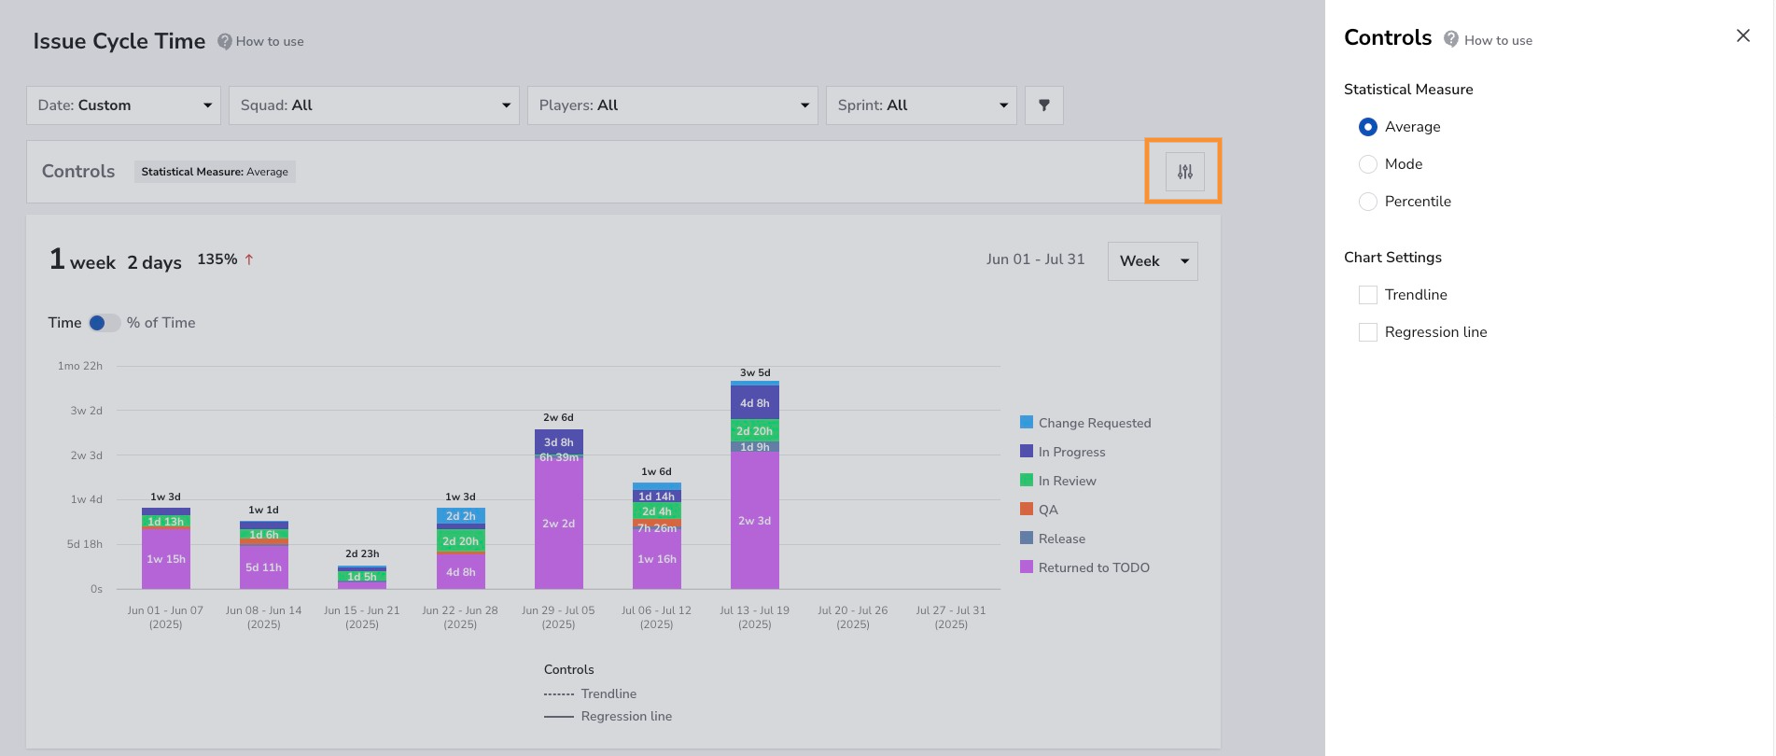Image resolution: width=1776 pixels, height=756 pixels.
Task: Select the Mode statistical measure
Action: [1368, 164]
